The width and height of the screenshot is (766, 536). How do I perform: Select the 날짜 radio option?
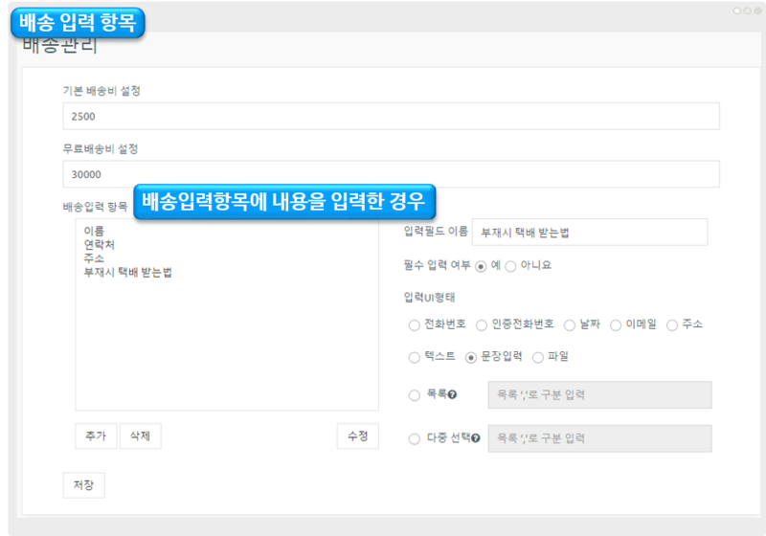(570, 324)
